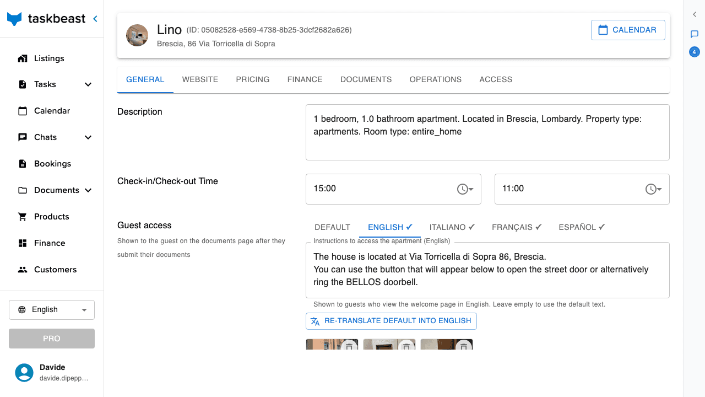The width and height of the screenshot is (705, 397).
Task: Collapse the sidebar with the chevron arrow
Action: (x=95, y=19)
